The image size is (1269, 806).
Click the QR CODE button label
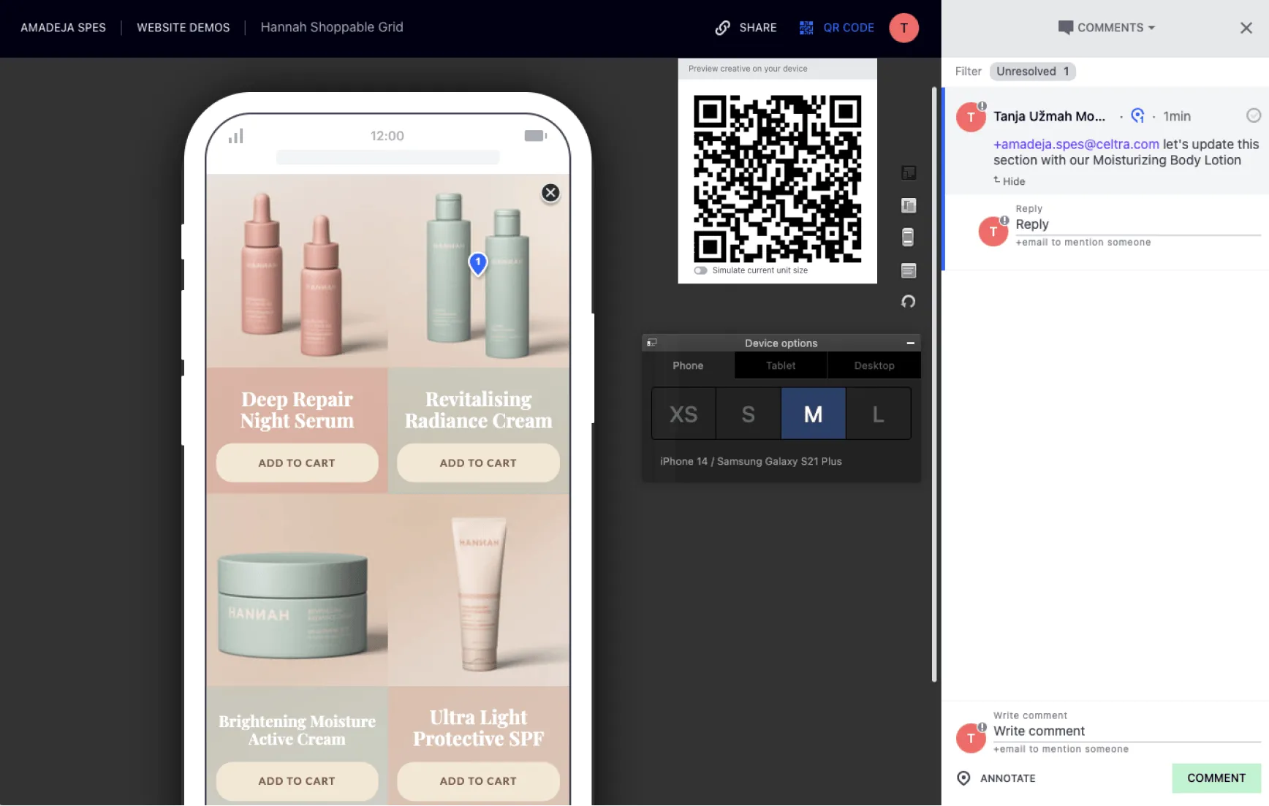coord(849,28)
